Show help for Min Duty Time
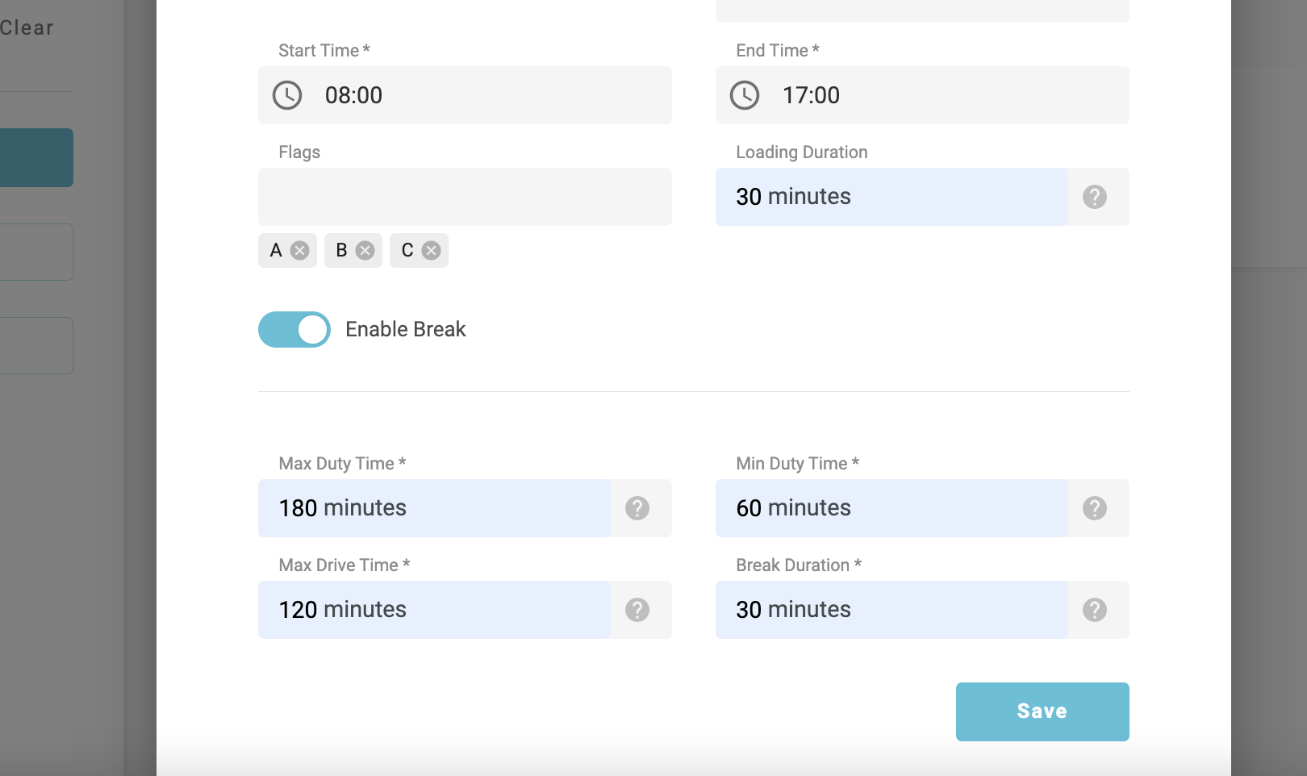The width and height of the screenshot is (1307, 776). pos(1095,508)
